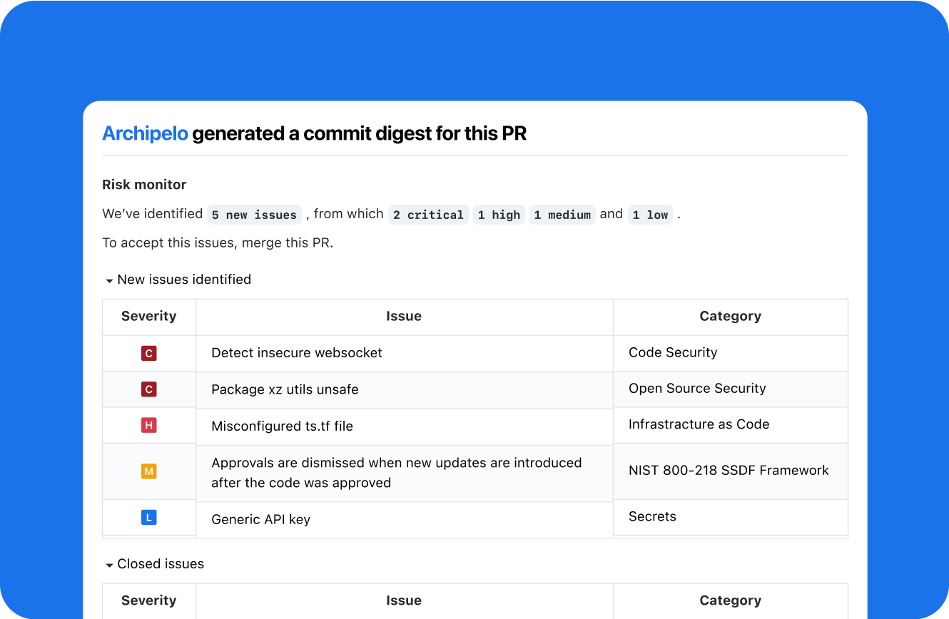Click the medium severity icon on approvals row
949x619 pixels.
tap(148, 471)
